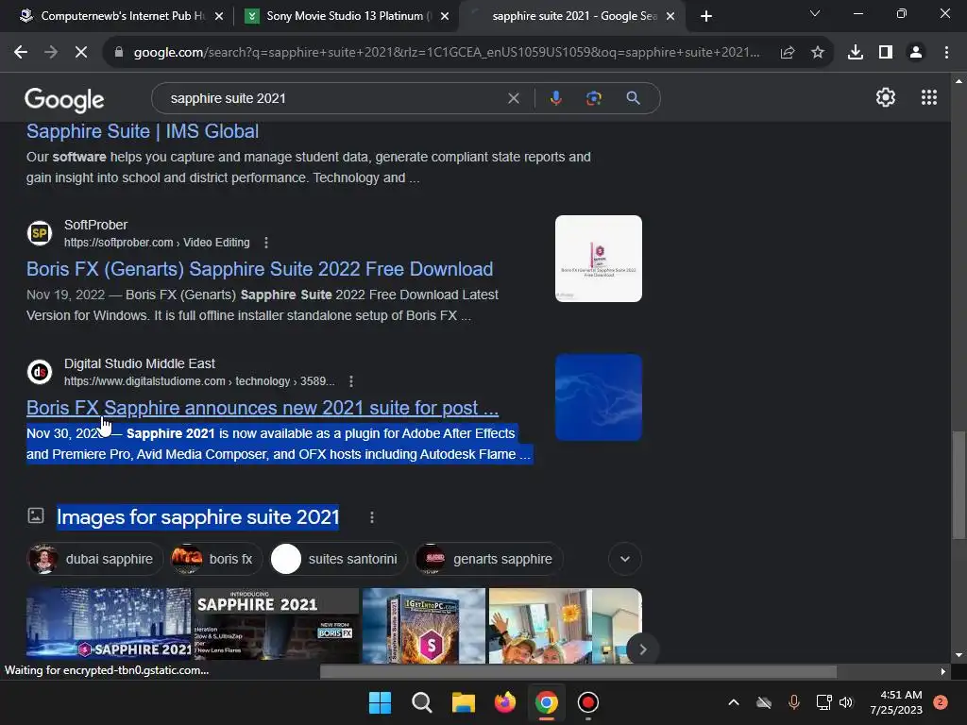Filter images by dubai sapphire
Screen dimensions: 967x725
pyautogui.click(x=94, y=559)
